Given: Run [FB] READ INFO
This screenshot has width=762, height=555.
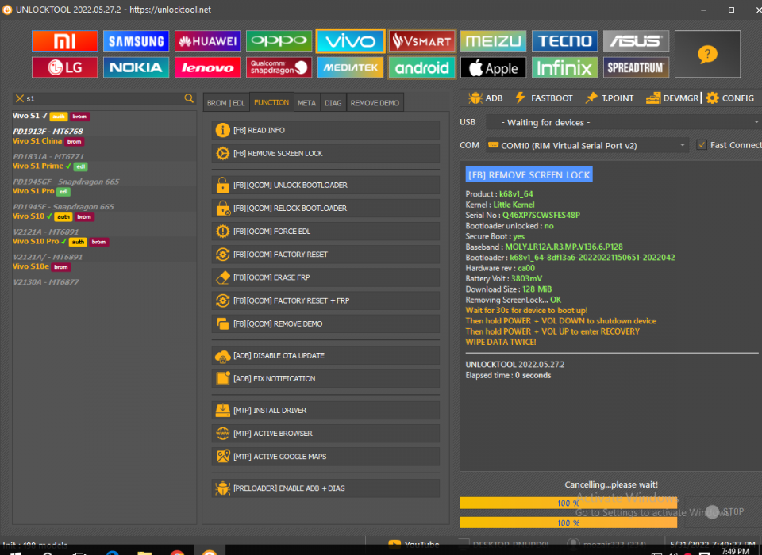Looking at the screenshot, I should [x=325, y=130].
